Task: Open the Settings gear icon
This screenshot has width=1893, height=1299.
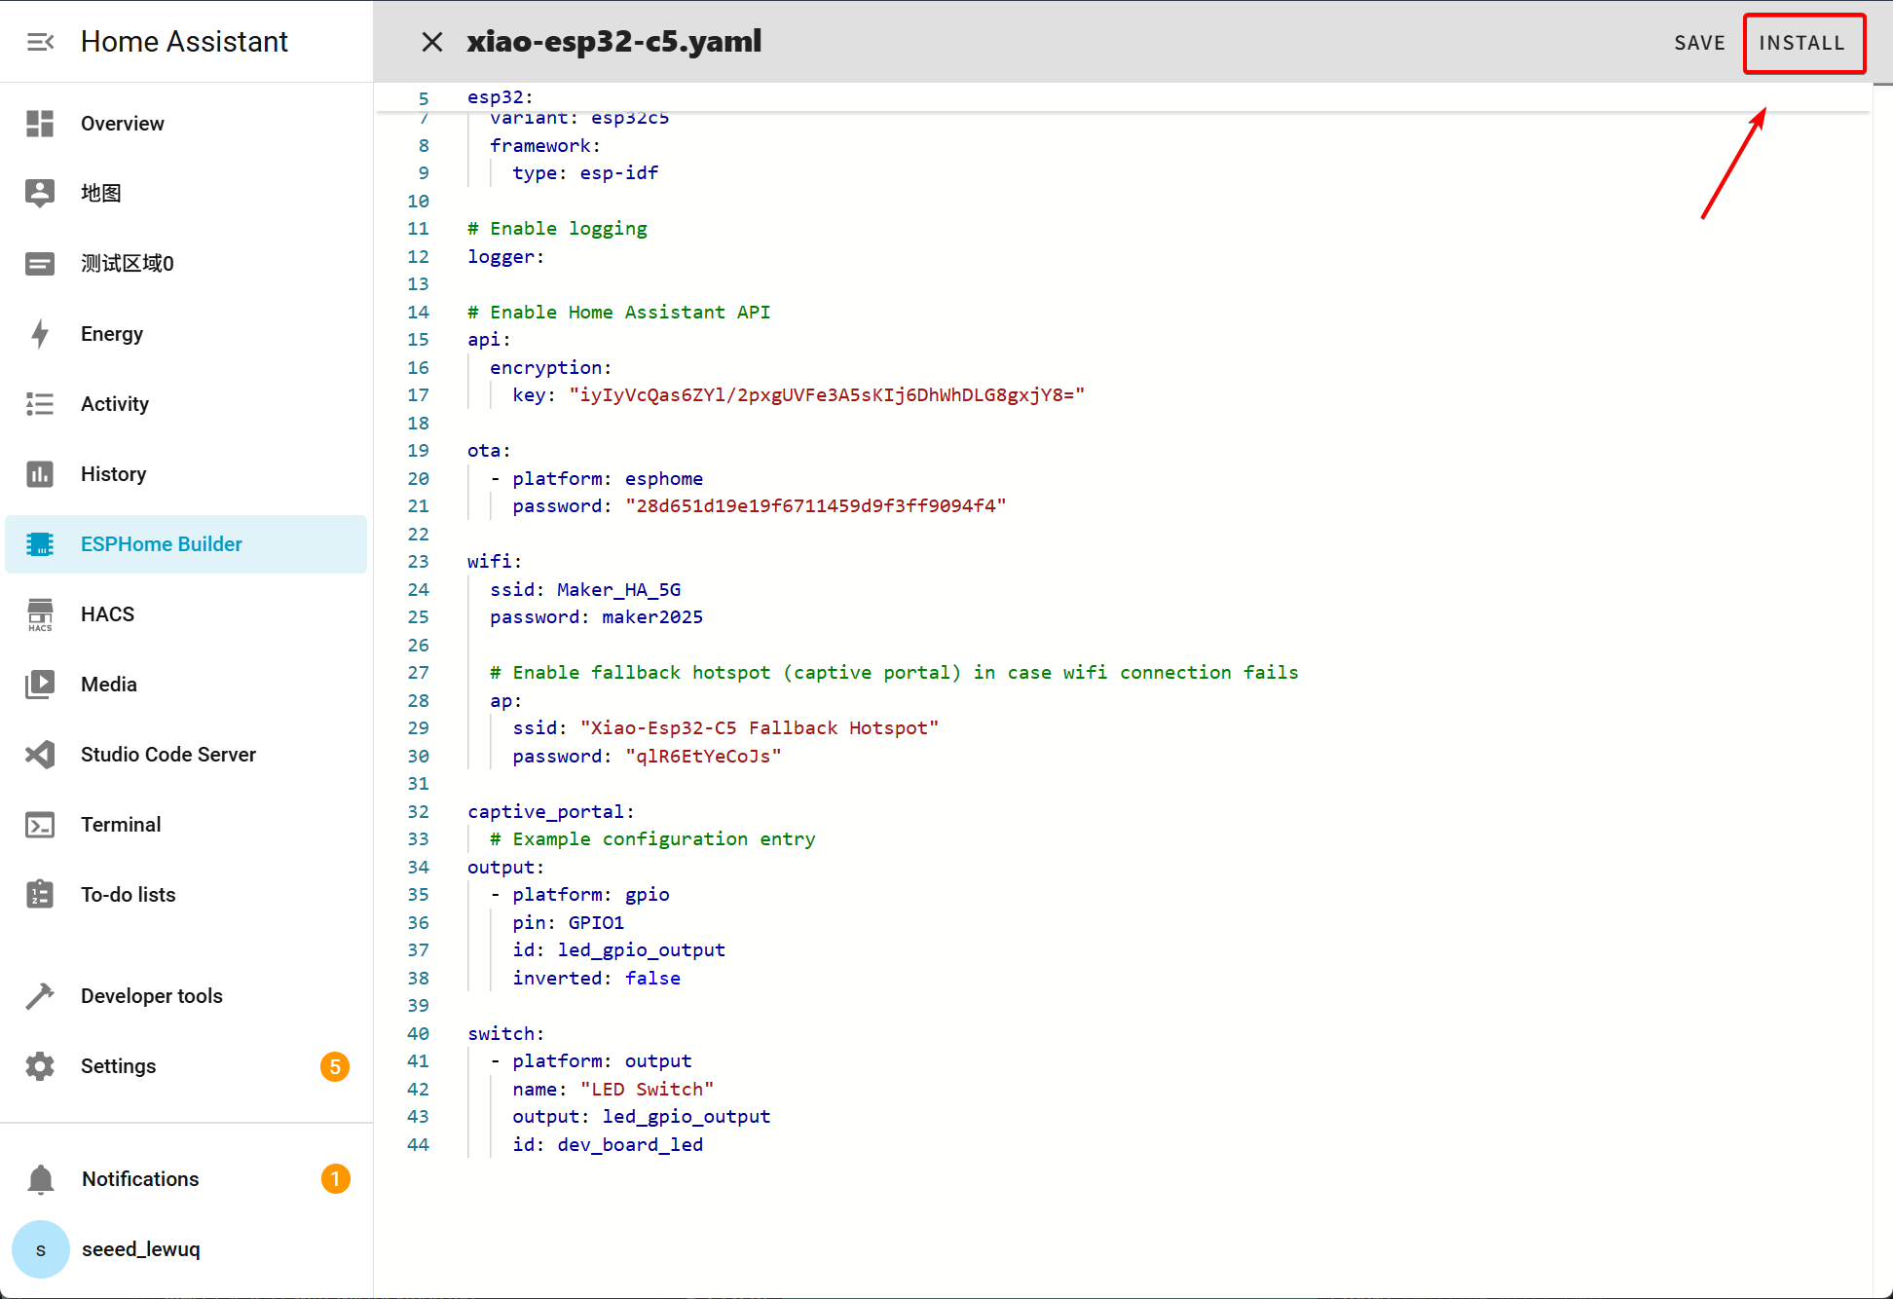Action: (40, 1066)
